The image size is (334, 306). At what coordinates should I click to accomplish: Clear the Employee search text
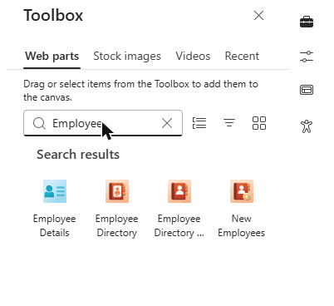click(167, 123)
